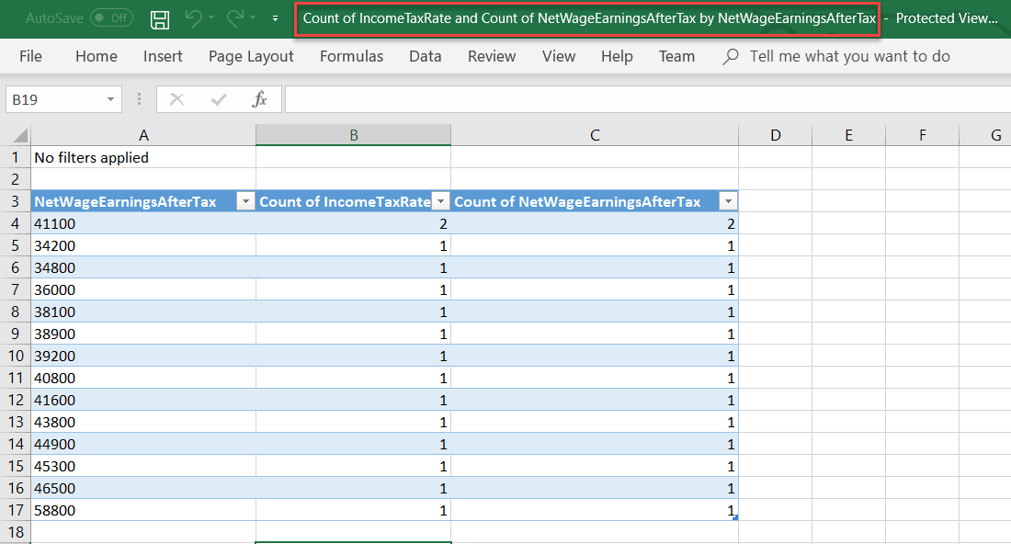Open filter for Count of NetWageEarningsAfterTax column
The height and width of the screenshot is (544, 1011).
(x=728, y=200)
